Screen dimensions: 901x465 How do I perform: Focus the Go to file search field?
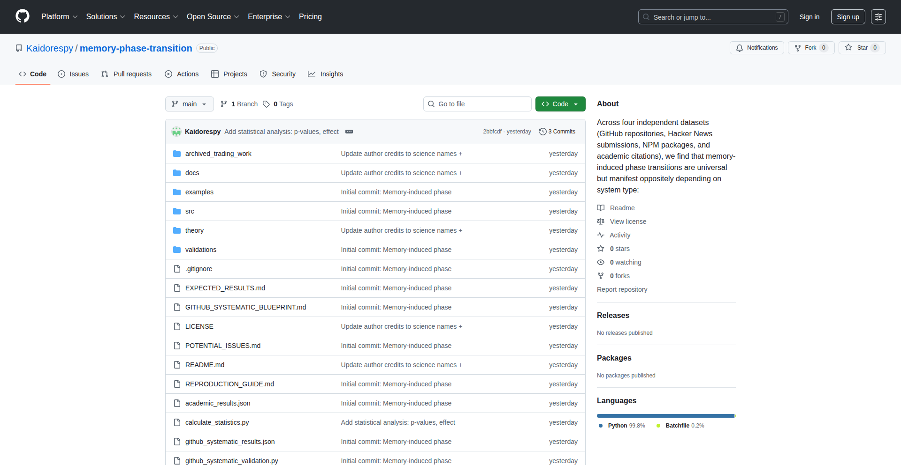point(477,104)
